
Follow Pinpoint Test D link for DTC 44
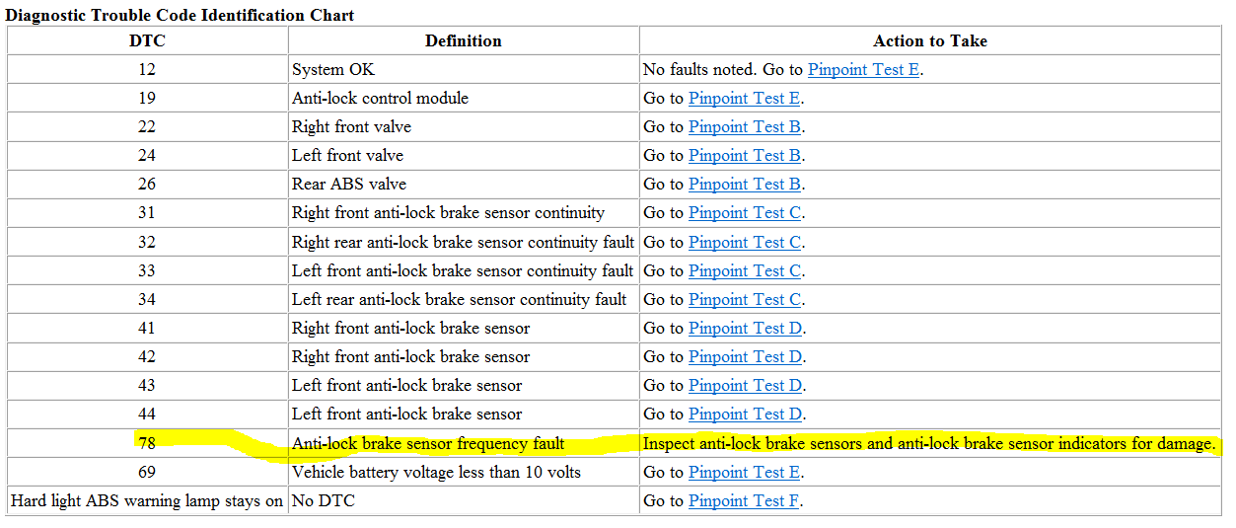pyautogui.click(x=745, y=414)
